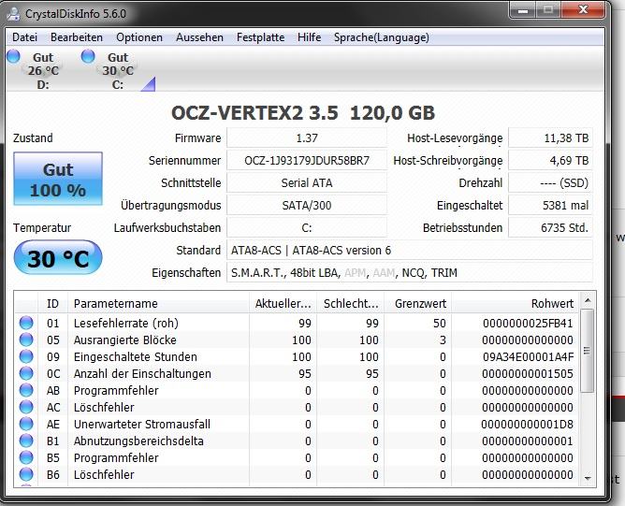The width and height of the screenshot is (625, 506).
Task: Select the Eingeschaltete Stunden parameter name
Action: pyautogui.click(x=135, y=356)
